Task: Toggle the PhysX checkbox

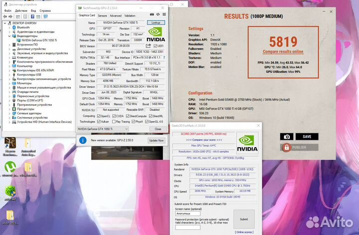Action: 133,122
